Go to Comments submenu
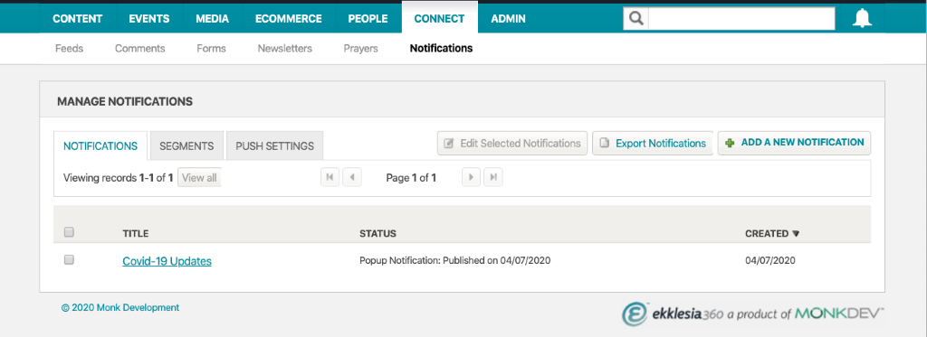927x337 pixels. [x=140, y=49]
